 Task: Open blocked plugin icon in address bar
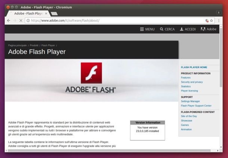207,21
